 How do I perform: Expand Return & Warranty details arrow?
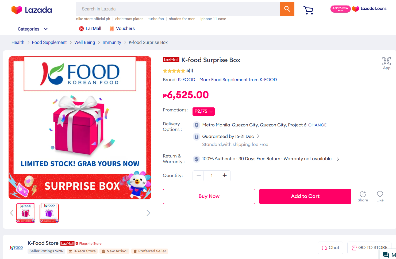338,159
